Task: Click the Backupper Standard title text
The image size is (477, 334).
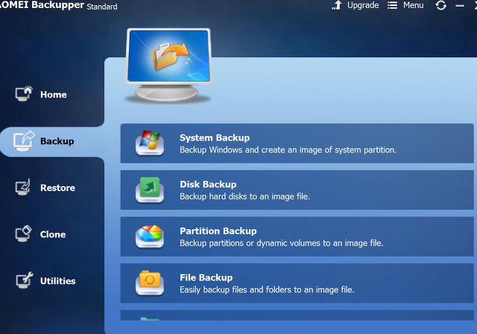Action: coord(59,5)
